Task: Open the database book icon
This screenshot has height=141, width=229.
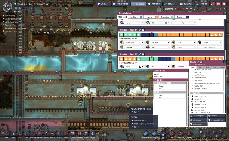Action: [x=218, y=4]
